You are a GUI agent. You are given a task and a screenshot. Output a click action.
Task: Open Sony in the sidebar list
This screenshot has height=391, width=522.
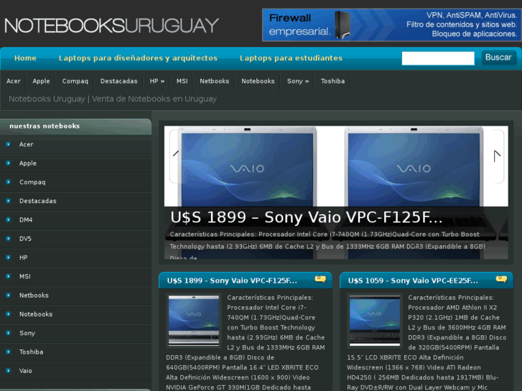click(27, 333)
